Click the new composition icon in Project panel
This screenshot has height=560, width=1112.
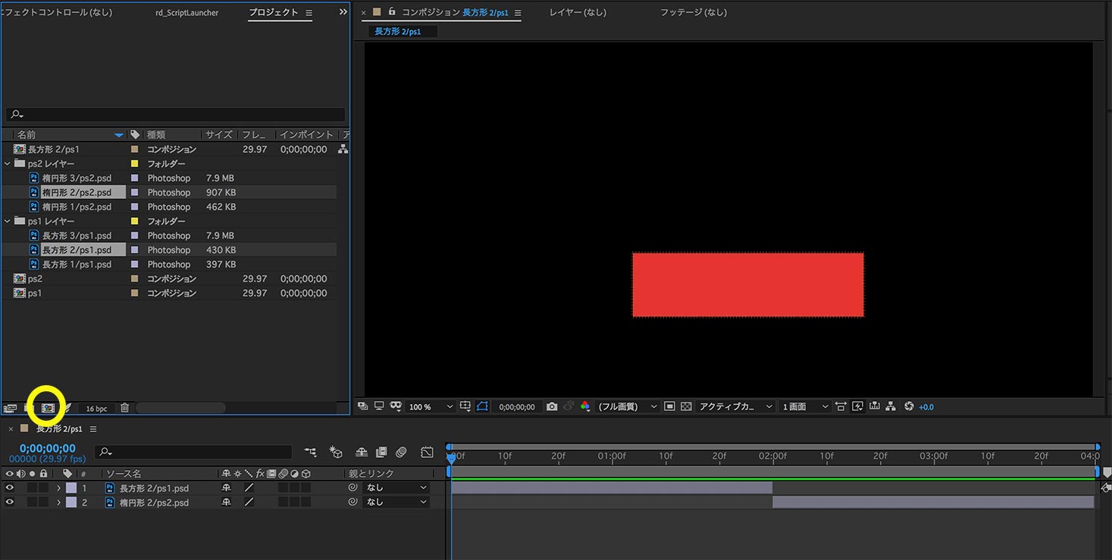49,408
